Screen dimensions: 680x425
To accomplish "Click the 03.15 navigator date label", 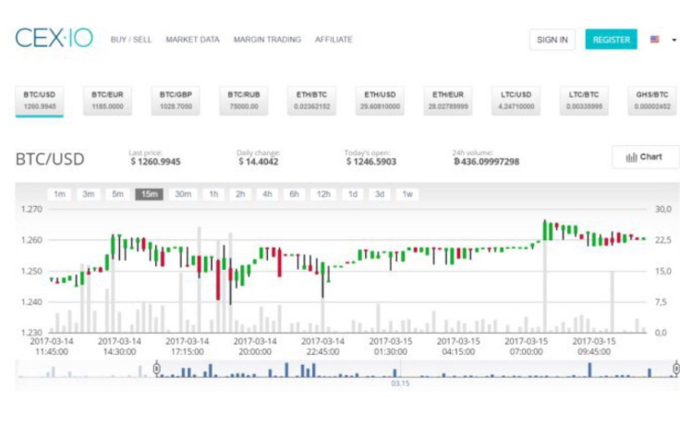I will [x=400, y=383].
